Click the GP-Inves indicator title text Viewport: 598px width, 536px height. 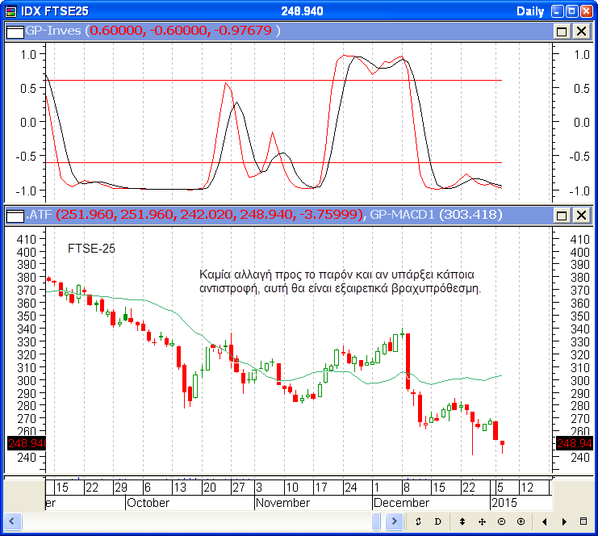(53, 31)
